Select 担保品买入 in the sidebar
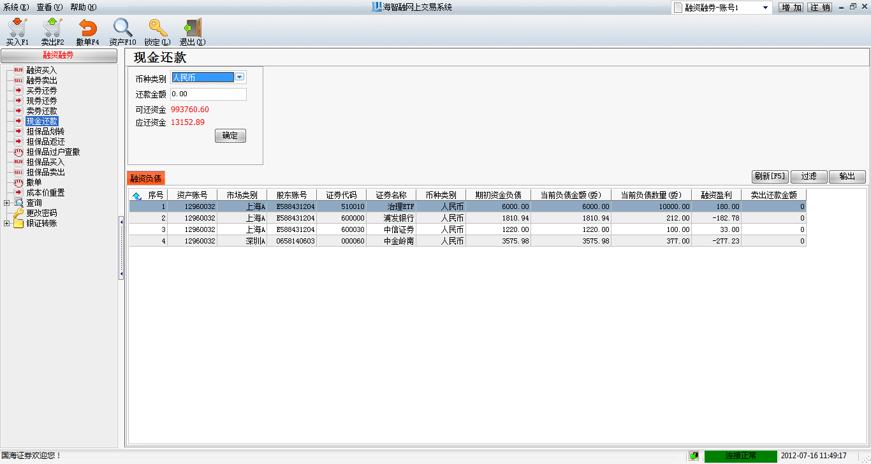The image size is (871, 464). tap(45, 162)
